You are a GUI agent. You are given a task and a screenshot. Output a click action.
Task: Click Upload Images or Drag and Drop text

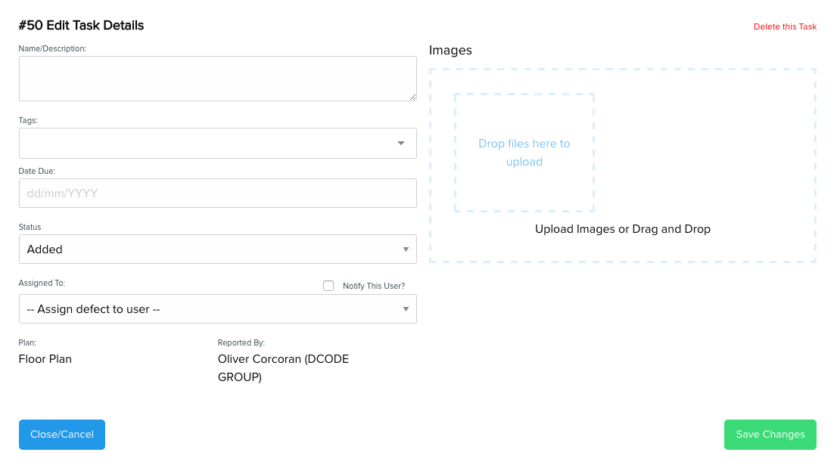click(x=622, y=229)
